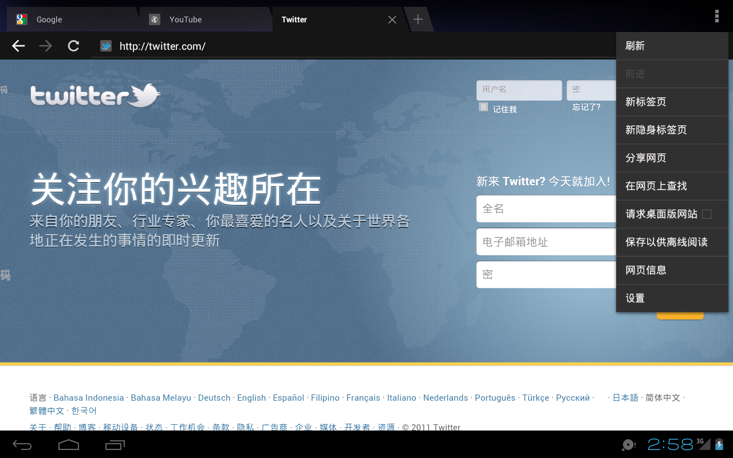
Task: Select Deutsch language link
Action: tap(214, 398)
